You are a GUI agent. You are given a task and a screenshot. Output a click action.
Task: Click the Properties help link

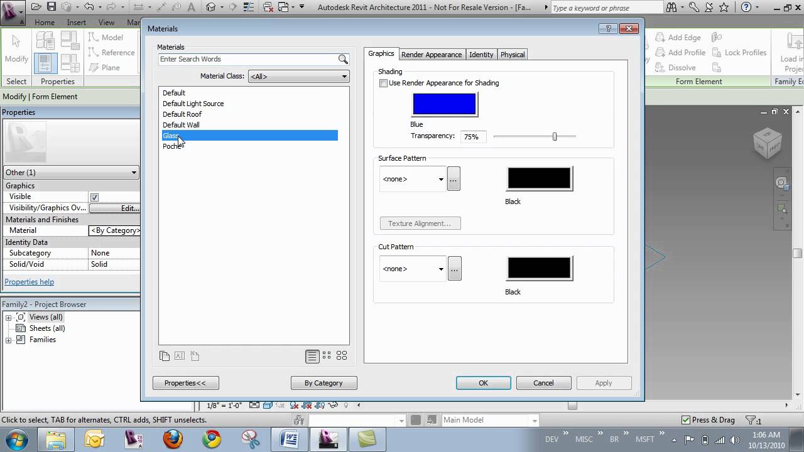coord(29,281)
